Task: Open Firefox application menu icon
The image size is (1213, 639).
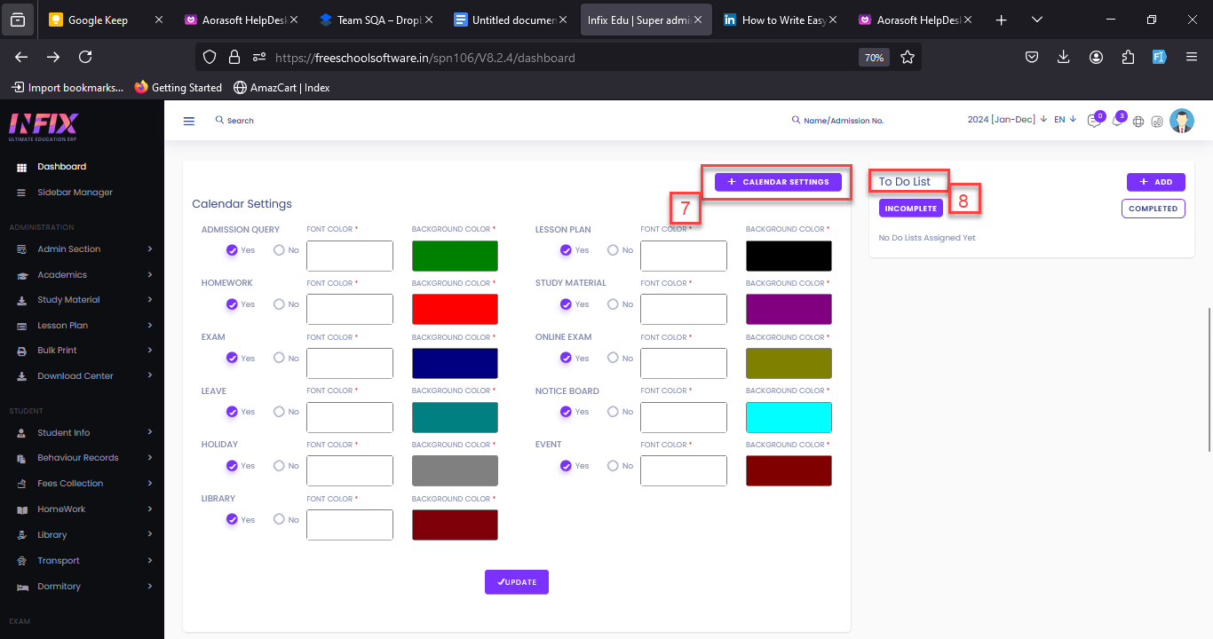Action: click(x=1192, y=57)
